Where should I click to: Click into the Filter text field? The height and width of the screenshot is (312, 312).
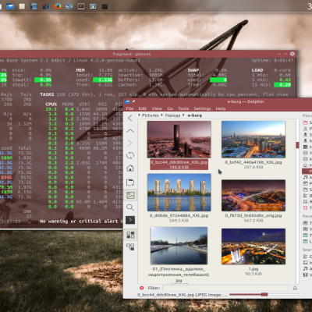[x=225, y=288]
